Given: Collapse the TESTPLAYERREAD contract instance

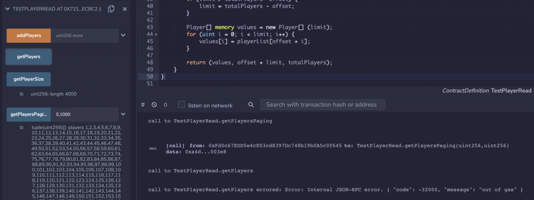Looking at the screenshot, I should [x=7, y=9].
